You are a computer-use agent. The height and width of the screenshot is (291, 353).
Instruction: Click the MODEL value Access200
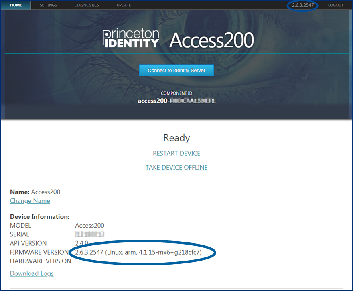(89, 226)
